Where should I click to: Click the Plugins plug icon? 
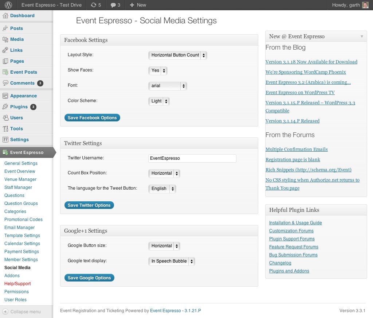coord(5,107)
